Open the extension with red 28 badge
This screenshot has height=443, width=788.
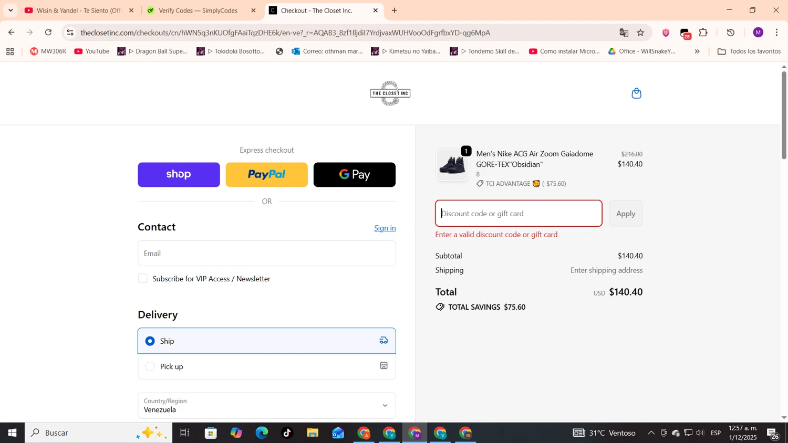click(x=685, y=34)
